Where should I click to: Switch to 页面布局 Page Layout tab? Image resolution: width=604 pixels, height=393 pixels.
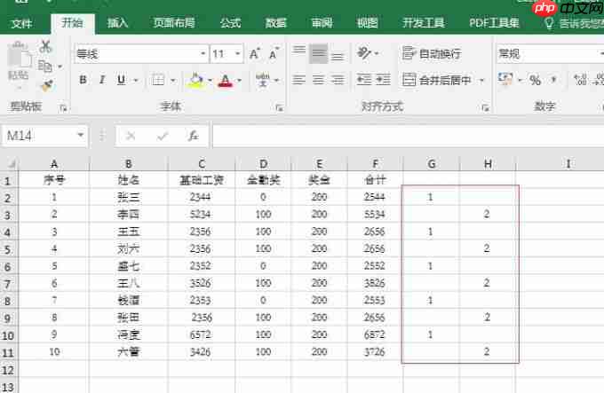click(x=174, y=23)
